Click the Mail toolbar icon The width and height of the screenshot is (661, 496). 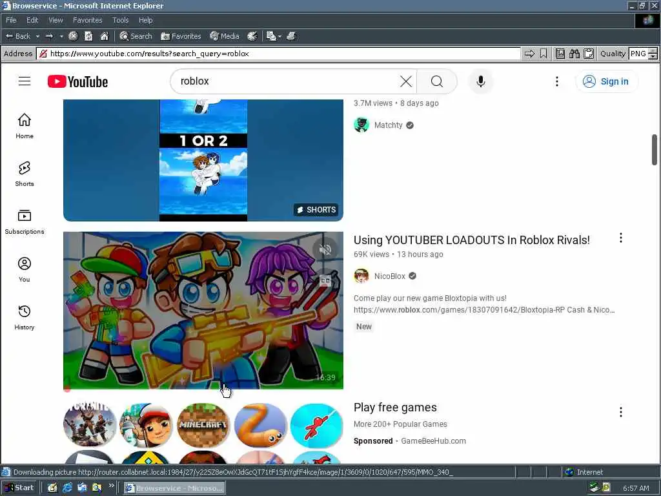[x=271, y=36]
